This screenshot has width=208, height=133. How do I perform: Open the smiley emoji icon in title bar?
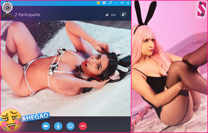click(x=99, y=3)
